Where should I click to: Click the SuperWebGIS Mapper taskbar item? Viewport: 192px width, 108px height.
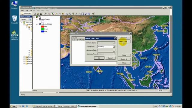(88, 106)
